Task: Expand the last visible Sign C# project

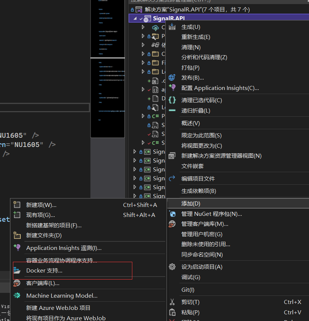Action: click(x=135, y=196)
